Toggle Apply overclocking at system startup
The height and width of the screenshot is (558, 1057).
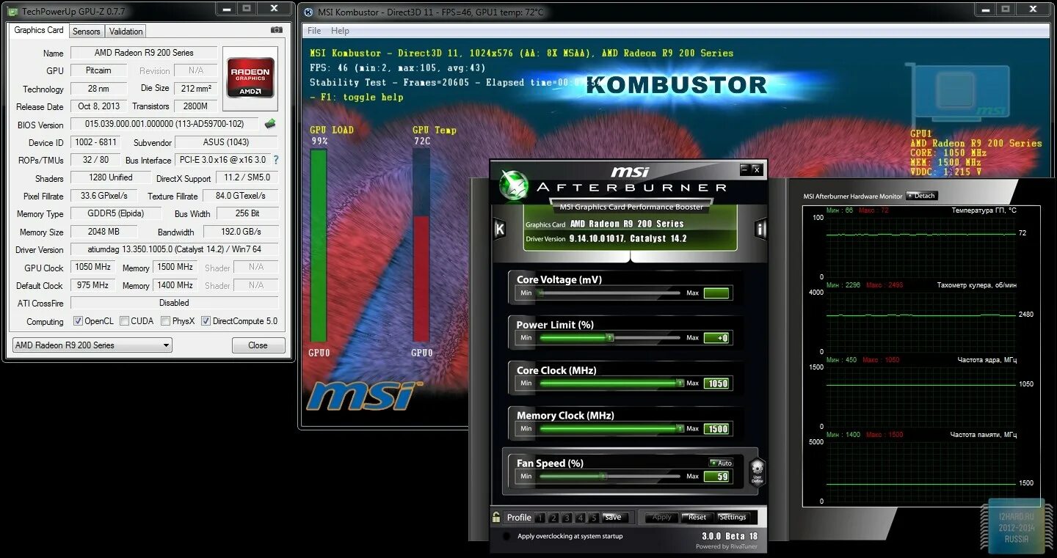click(x=506, y=537)
